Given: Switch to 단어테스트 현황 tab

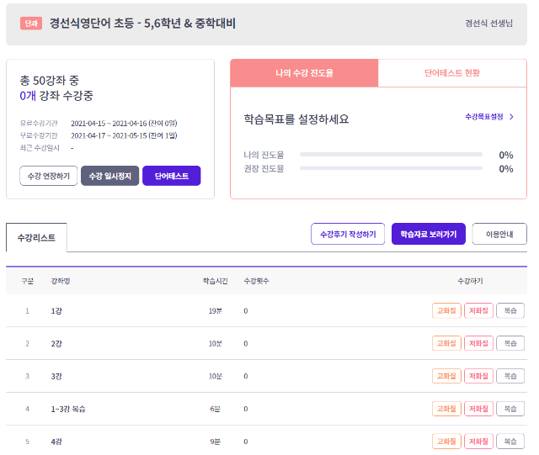Looking at the screenshot, I should click(452, 73).
